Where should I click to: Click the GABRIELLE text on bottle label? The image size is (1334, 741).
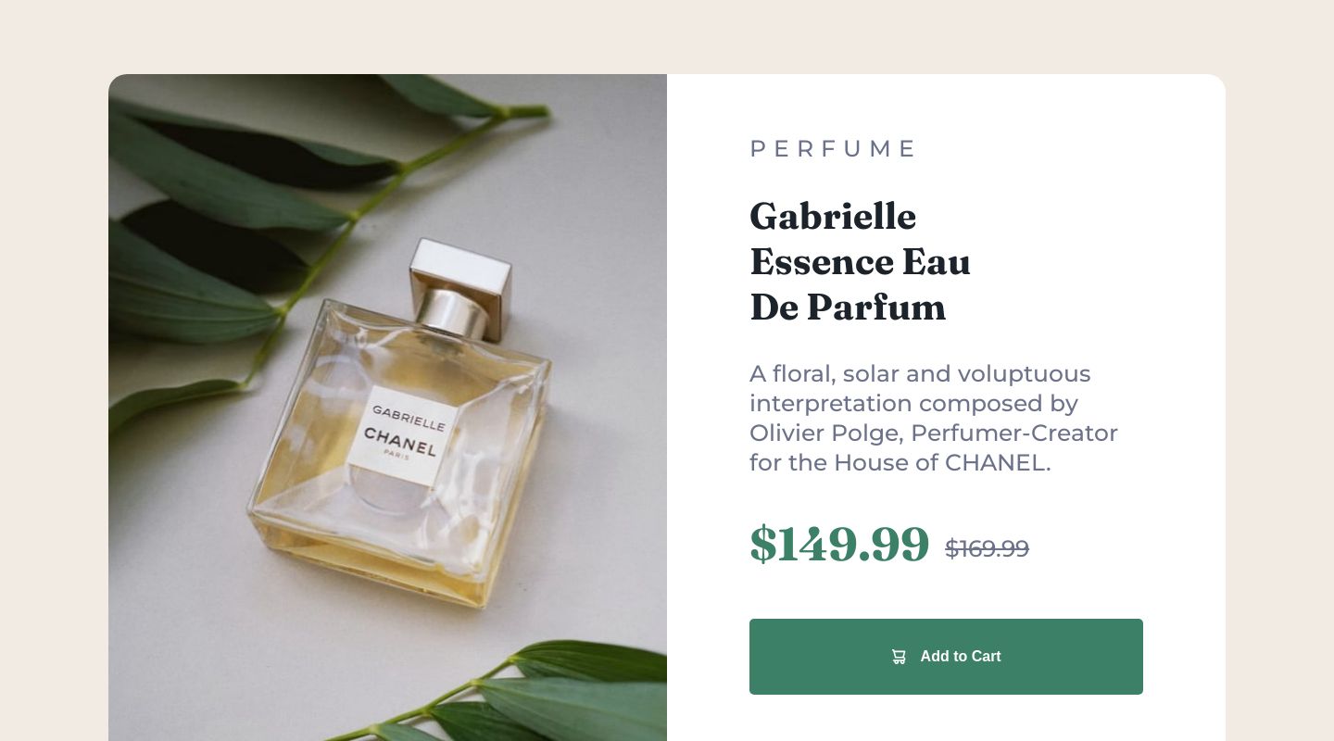(409, 418)
